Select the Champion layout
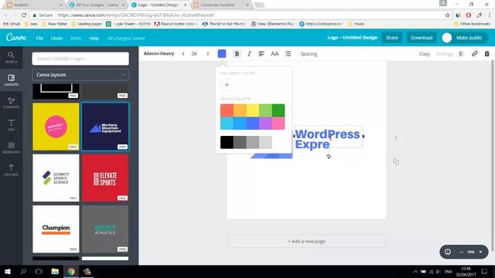 pos(56,229)
